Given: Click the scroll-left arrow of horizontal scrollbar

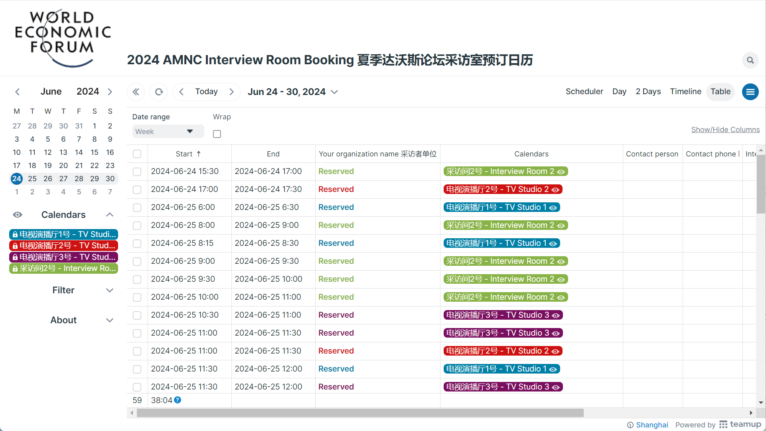Looking at the screenshot, I should point(132,413).
